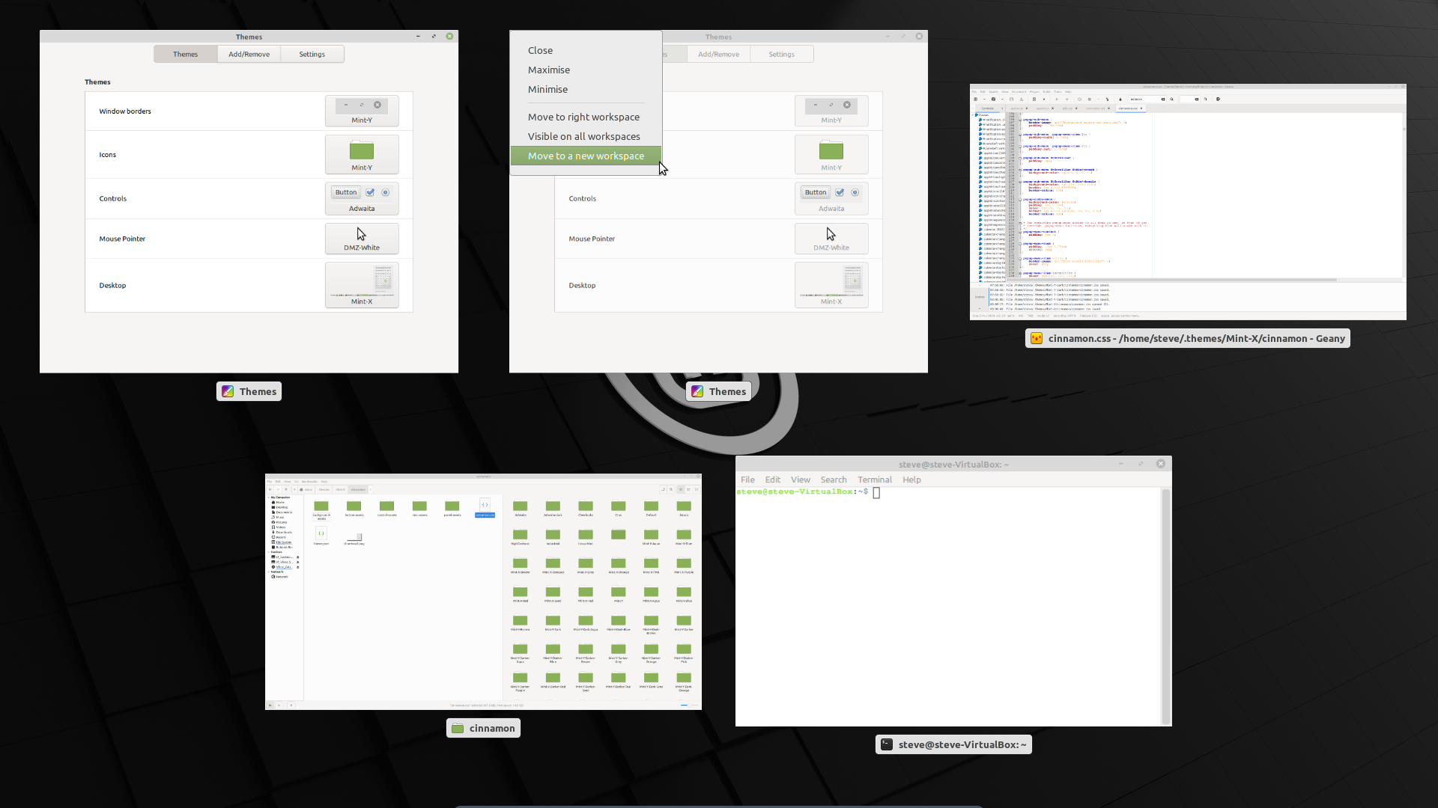Open File System link in file manager sidebar
This screenshot has height=808, width=1438.
(x=282, y=542)
